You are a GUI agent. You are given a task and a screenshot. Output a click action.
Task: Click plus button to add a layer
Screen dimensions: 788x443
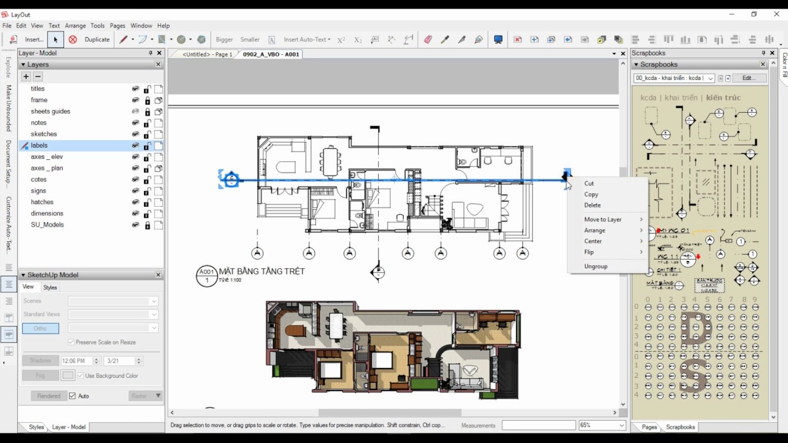[26, 77]
